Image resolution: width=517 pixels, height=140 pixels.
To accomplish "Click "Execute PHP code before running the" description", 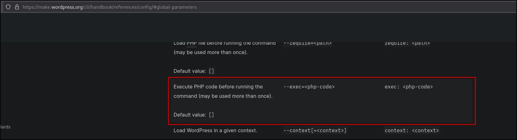I will [x=218, y=87].
